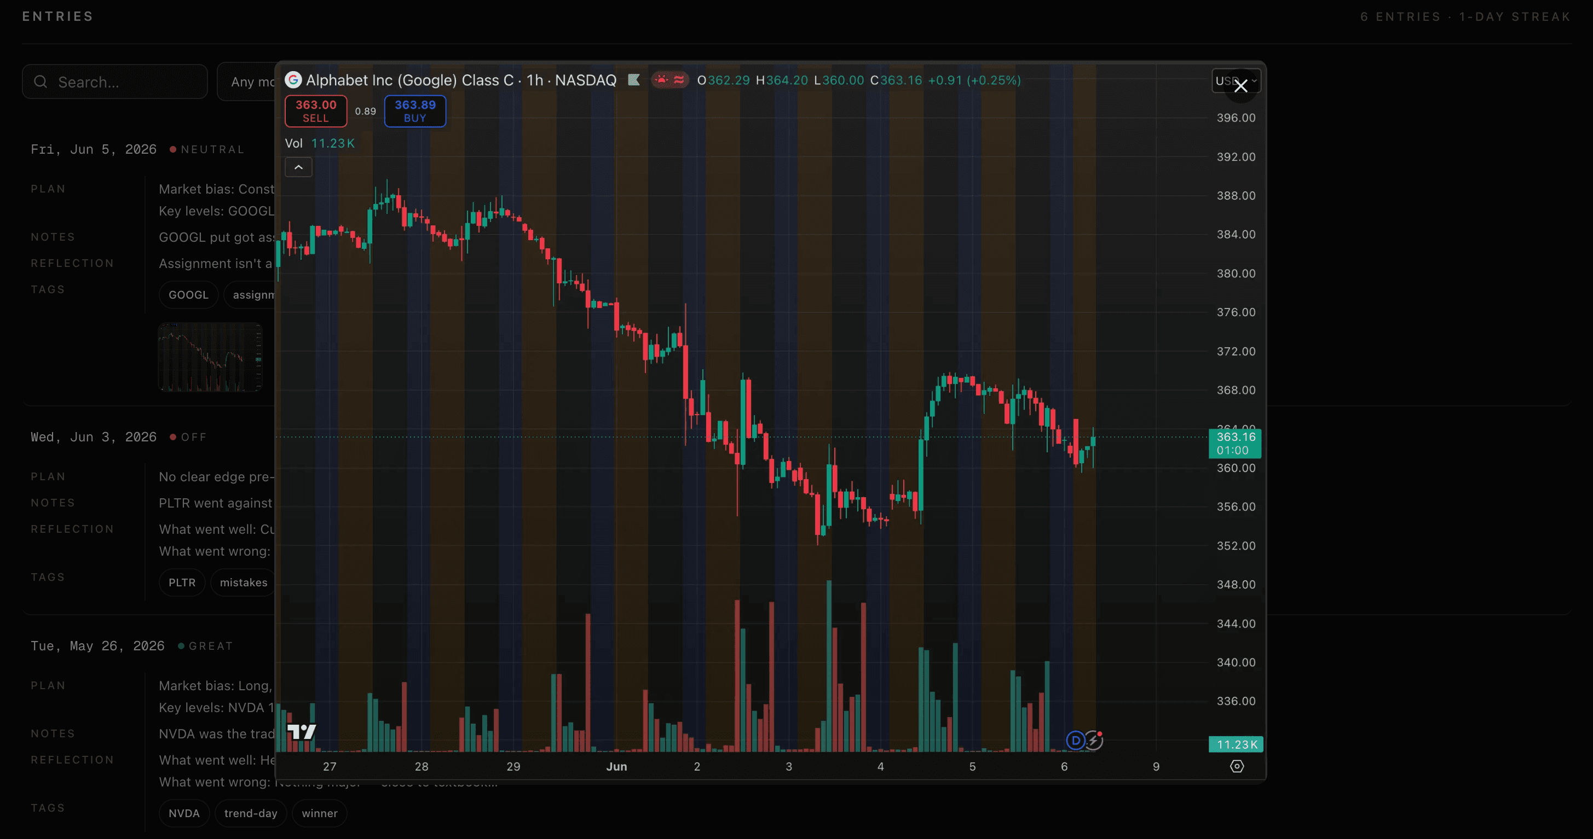Viewport: 1593px width, 839px height.
Task: Open the USD currency dropdown
Action: click(x=1236, y=81)
